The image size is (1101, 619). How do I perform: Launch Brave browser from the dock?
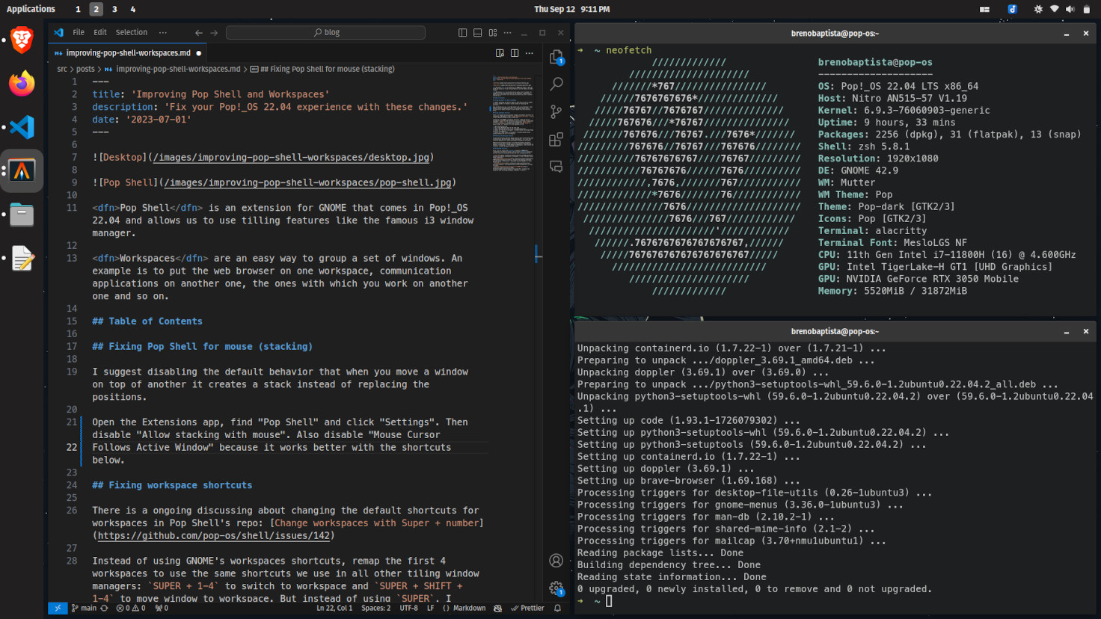coord(22,40)
